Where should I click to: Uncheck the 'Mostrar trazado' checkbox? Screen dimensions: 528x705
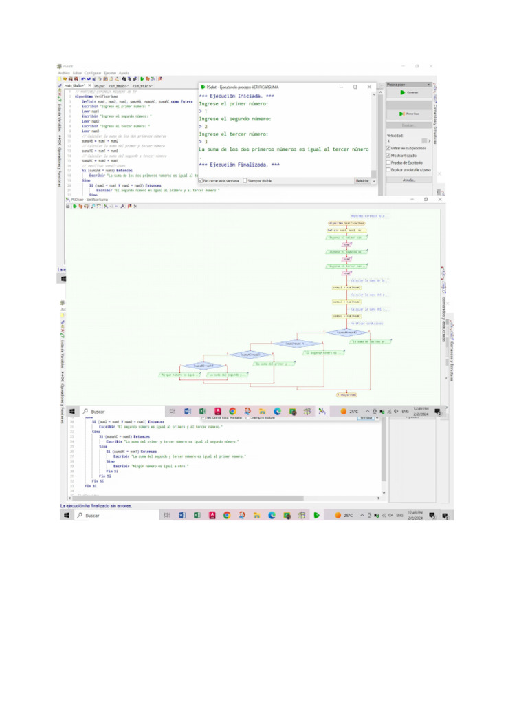point(388,155)
